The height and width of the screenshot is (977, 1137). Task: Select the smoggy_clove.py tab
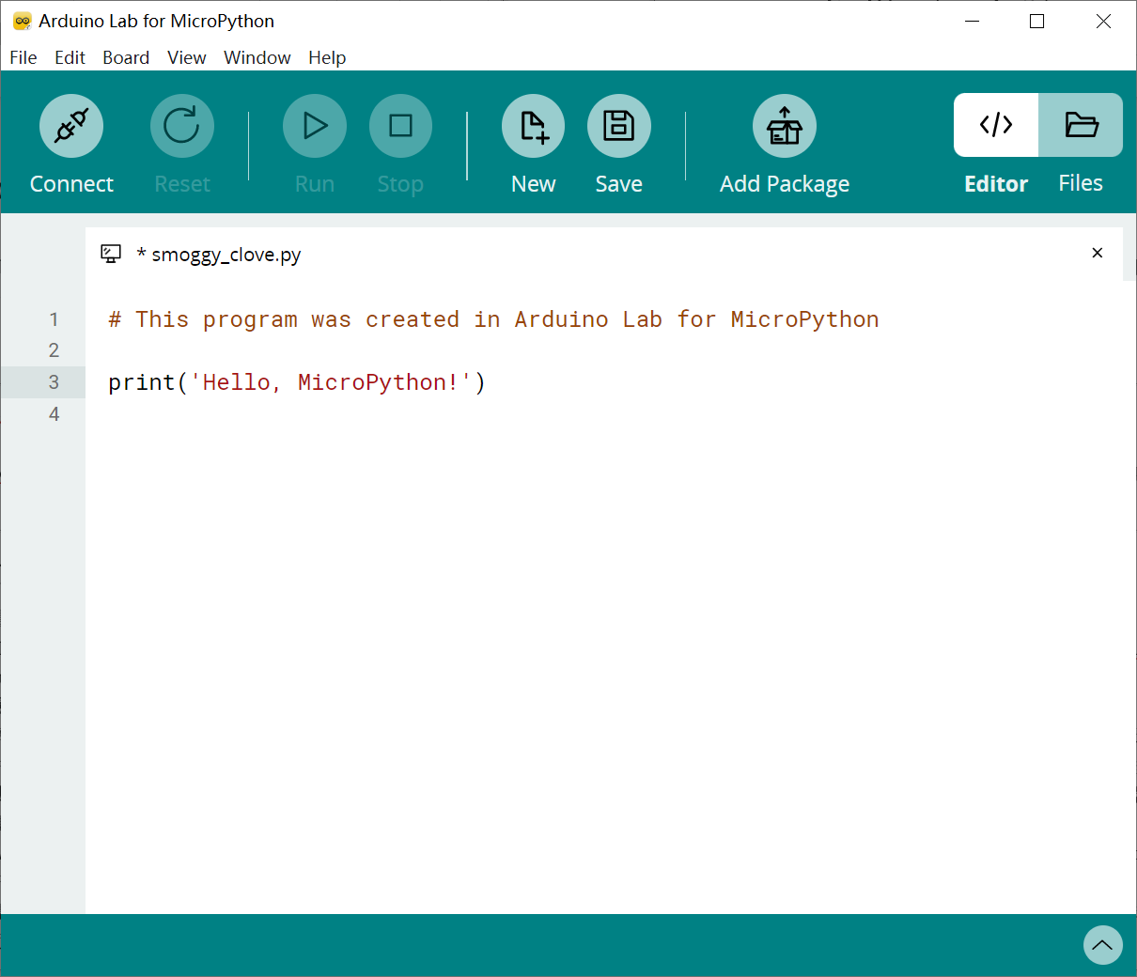click(x=603, y=254)
